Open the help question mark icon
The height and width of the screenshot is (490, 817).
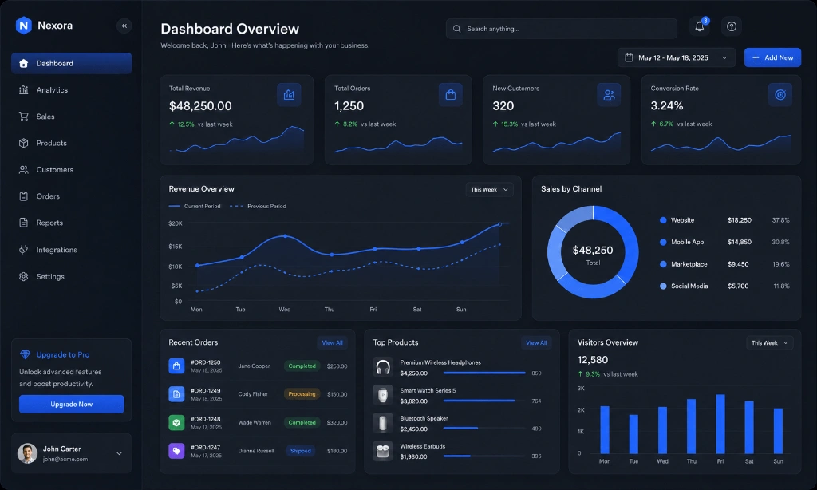click(732, 26)
